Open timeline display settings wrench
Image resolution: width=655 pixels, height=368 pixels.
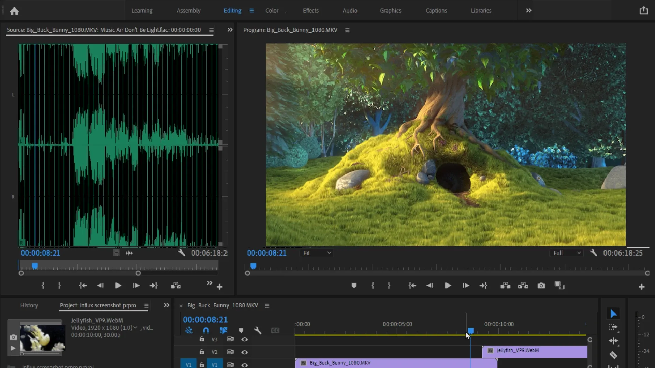coord(258,330)
